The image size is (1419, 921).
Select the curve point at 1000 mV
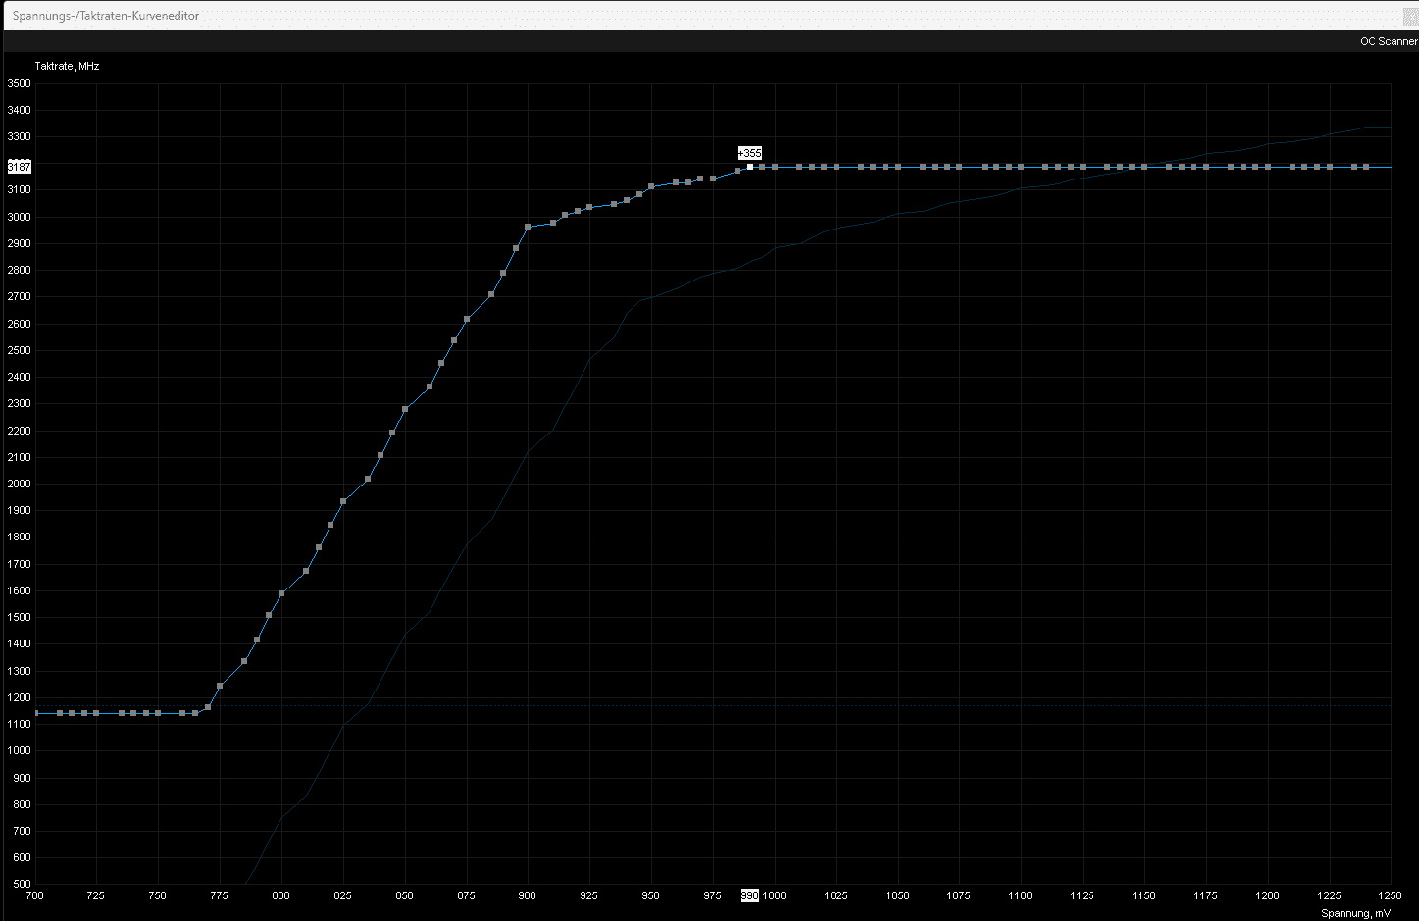(775, 167)
